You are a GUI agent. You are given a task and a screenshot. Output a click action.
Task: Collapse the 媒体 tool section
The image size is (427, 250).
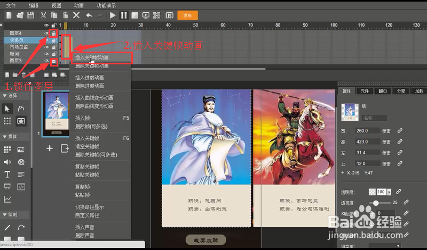tap(5, 137)
